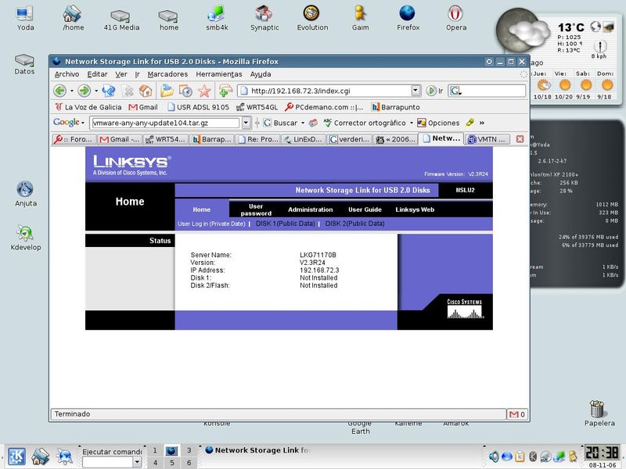This screenshot has height=469, width=626.
Task: Click the WRT54GL bookmark
Action: pos(257,107)
